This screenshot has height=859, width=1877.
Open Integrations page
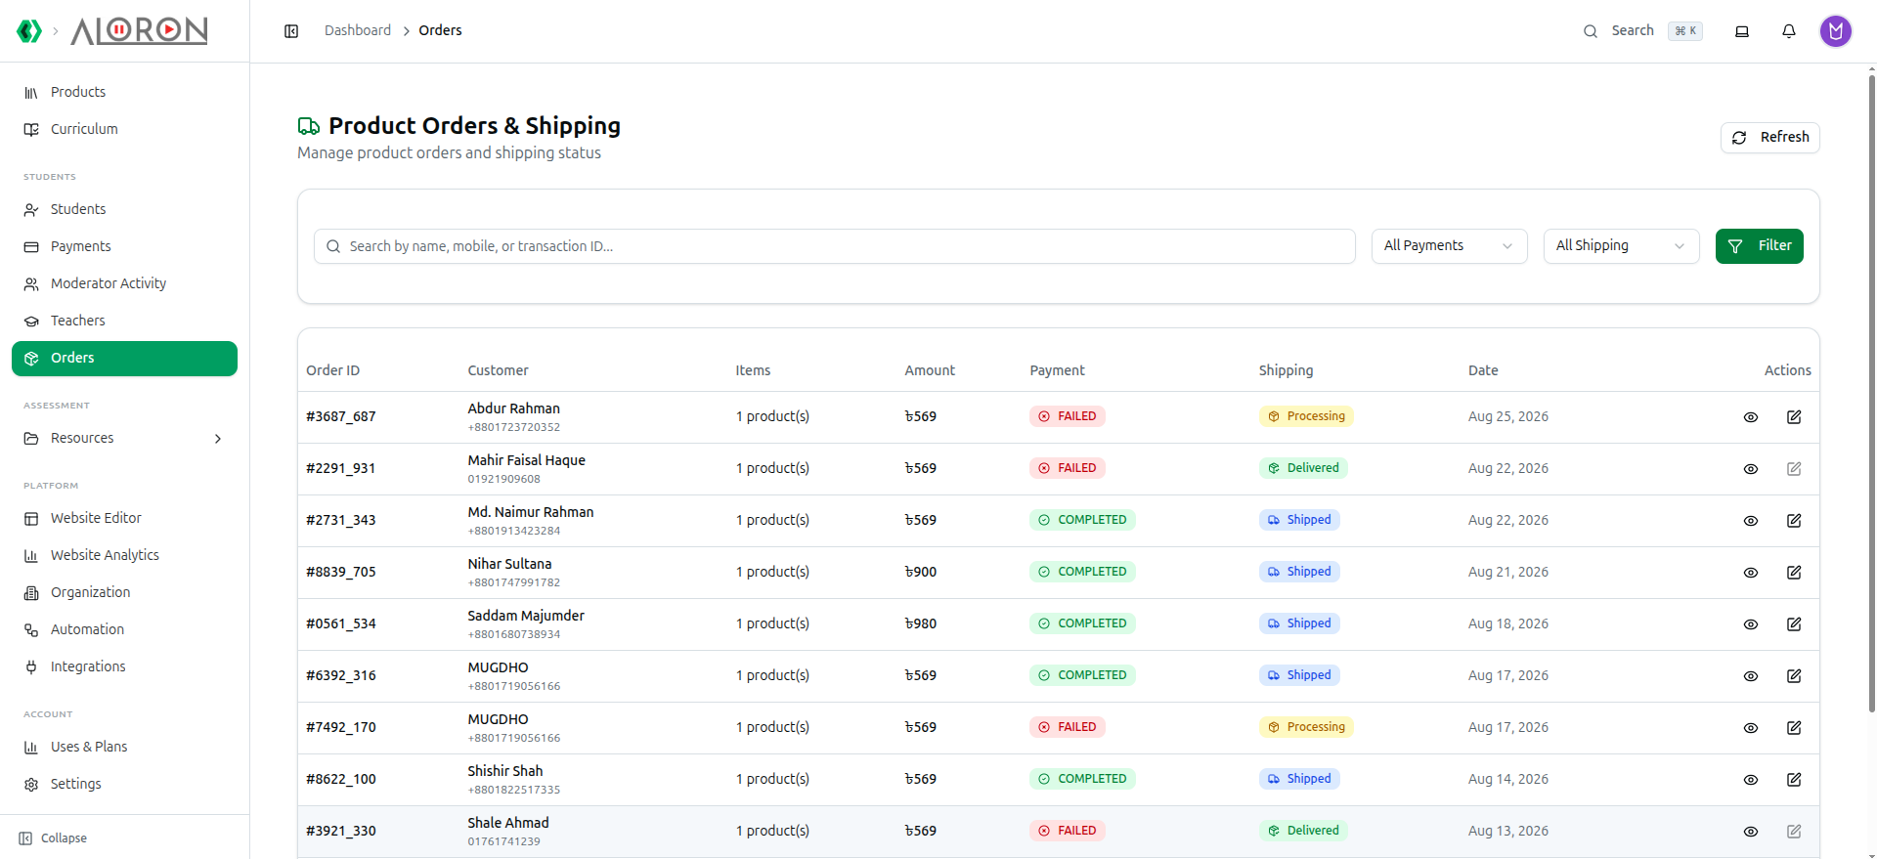[124, 666]
